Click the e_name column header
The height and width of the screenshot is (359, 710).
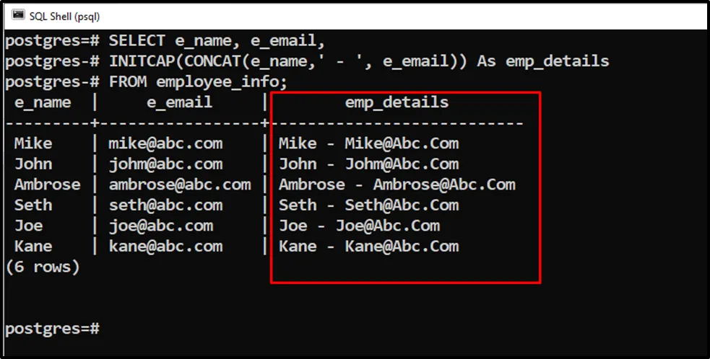(x=43, y=102)
